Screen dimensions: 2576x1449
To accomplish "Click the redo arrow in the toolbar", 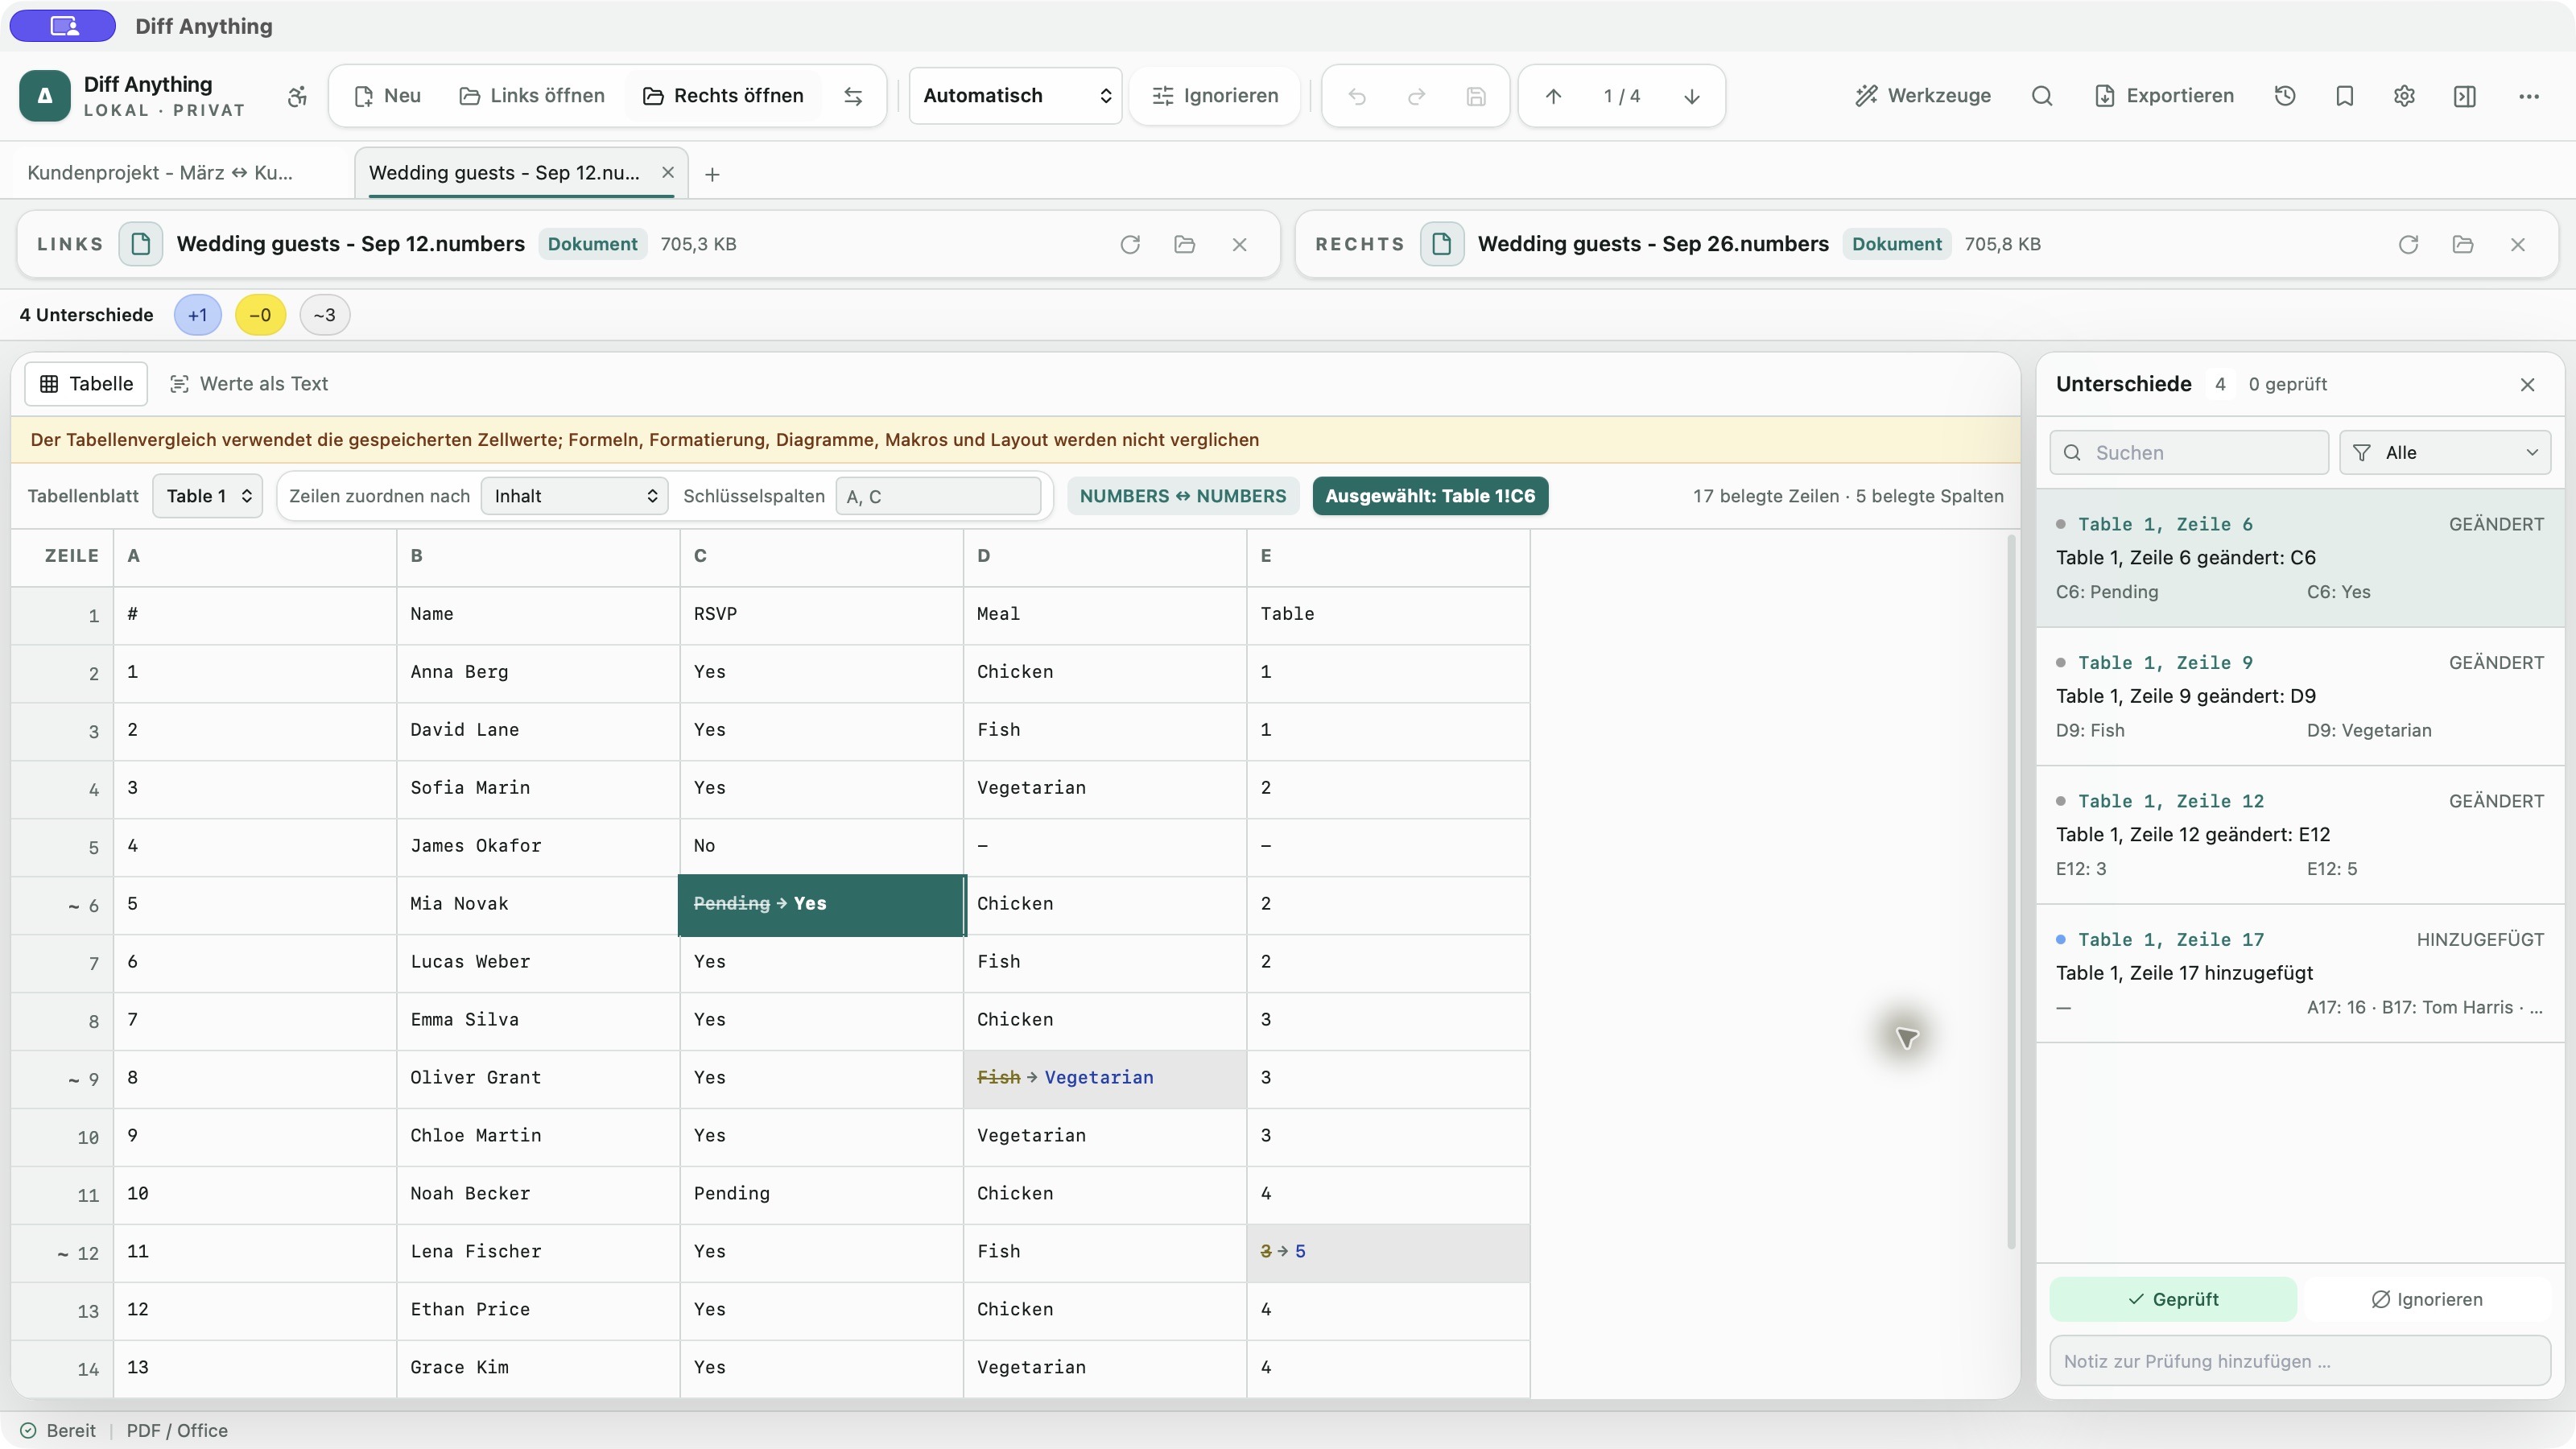I will click(1416, 96).
